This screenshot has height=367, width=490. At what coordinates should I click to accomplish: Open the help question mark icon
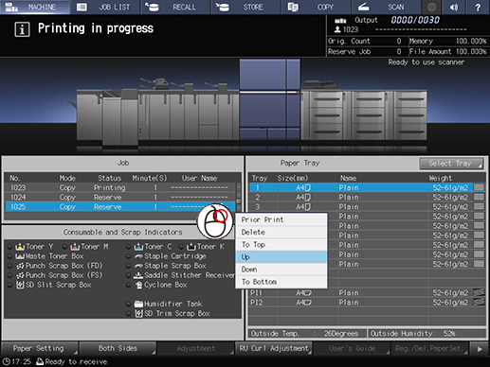coord(478,7)
